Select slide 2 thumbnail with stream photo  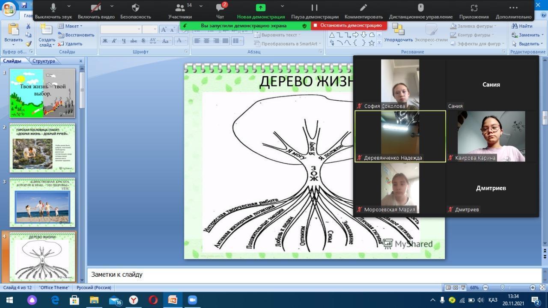click(x=42, y=148)
